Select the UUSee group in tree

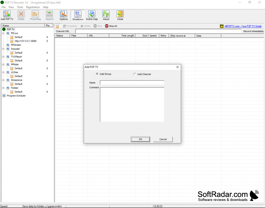pos(14,72)
